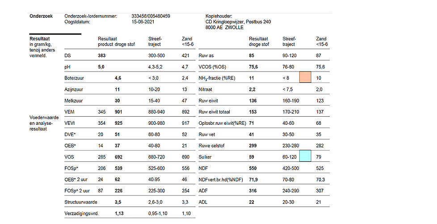Click the Onderzoek section heading

[x=41, y=17]
